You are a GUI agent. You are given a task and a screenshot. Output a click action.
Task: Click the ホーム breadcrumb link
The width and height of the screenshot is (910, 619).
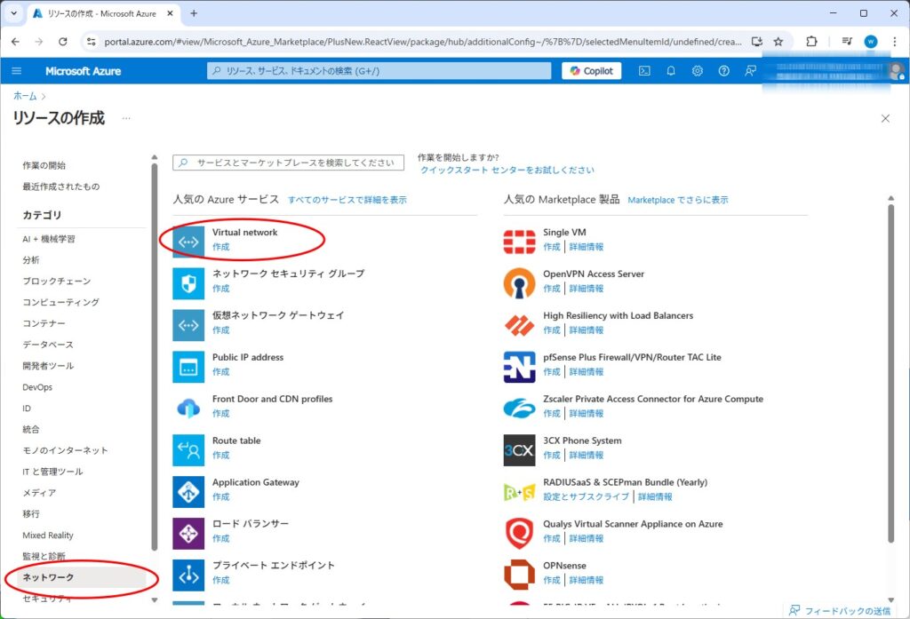[x=25, y=96]
